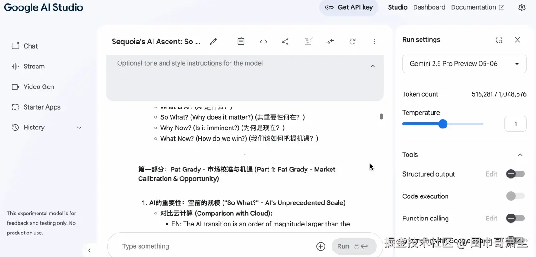The width and height of the screenshot is (536, 257).
Task: Click the Comparison with Cloud bullet
Action: tap(217, 214)
